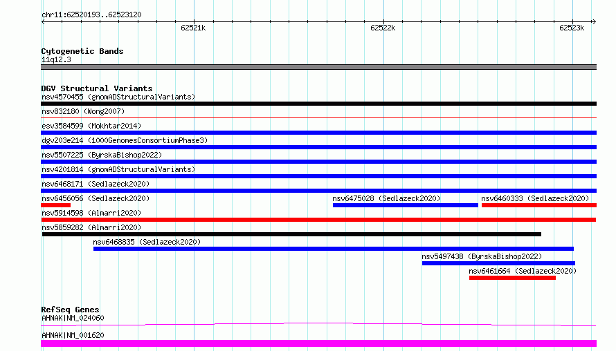Click the thin red nsv832180 variant line
616x351 pixels.
318,117
